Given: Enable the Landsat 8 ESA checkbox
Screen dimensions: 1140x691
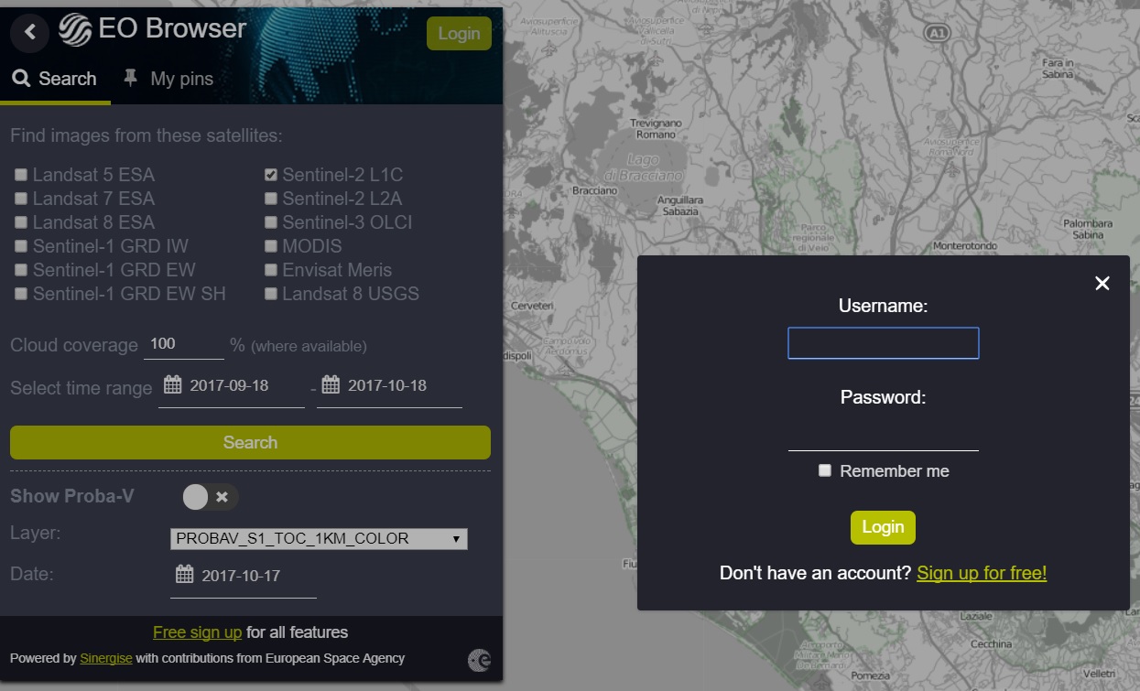Looking at the screenshot, I should pos(20,221).
